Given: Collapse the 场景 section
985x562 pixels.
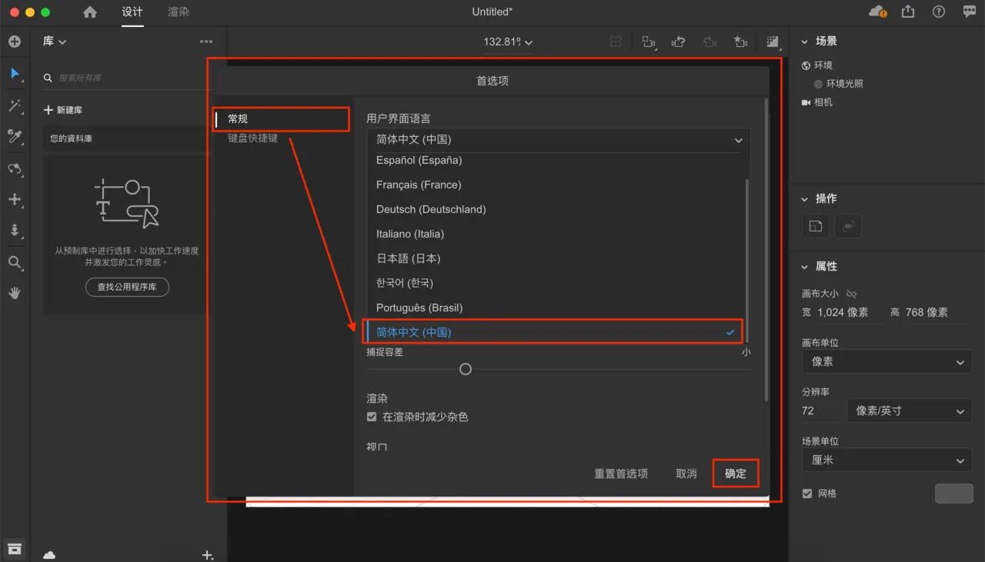Looking at the screenshot, I should (x=805, y=42).
